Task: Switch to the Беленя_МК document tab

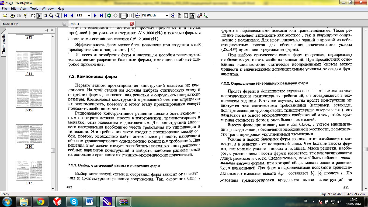Action: [x=33, y=24]
